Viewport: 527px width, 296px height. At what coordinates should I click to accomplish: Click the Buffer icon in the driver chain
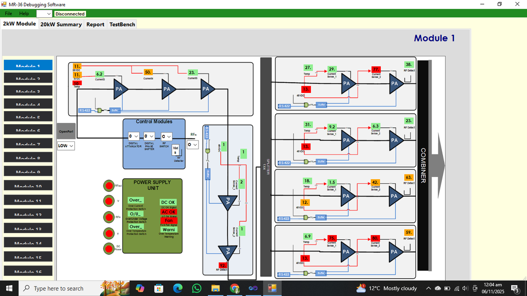(115, 110)
